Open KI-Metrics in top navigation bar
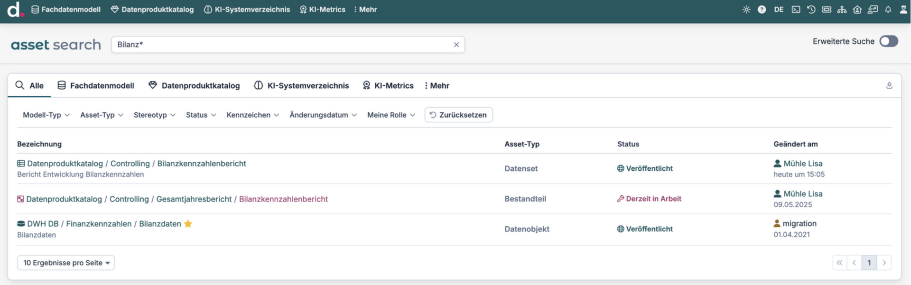This screenshot has height=285, width=911. coord(323,9)
